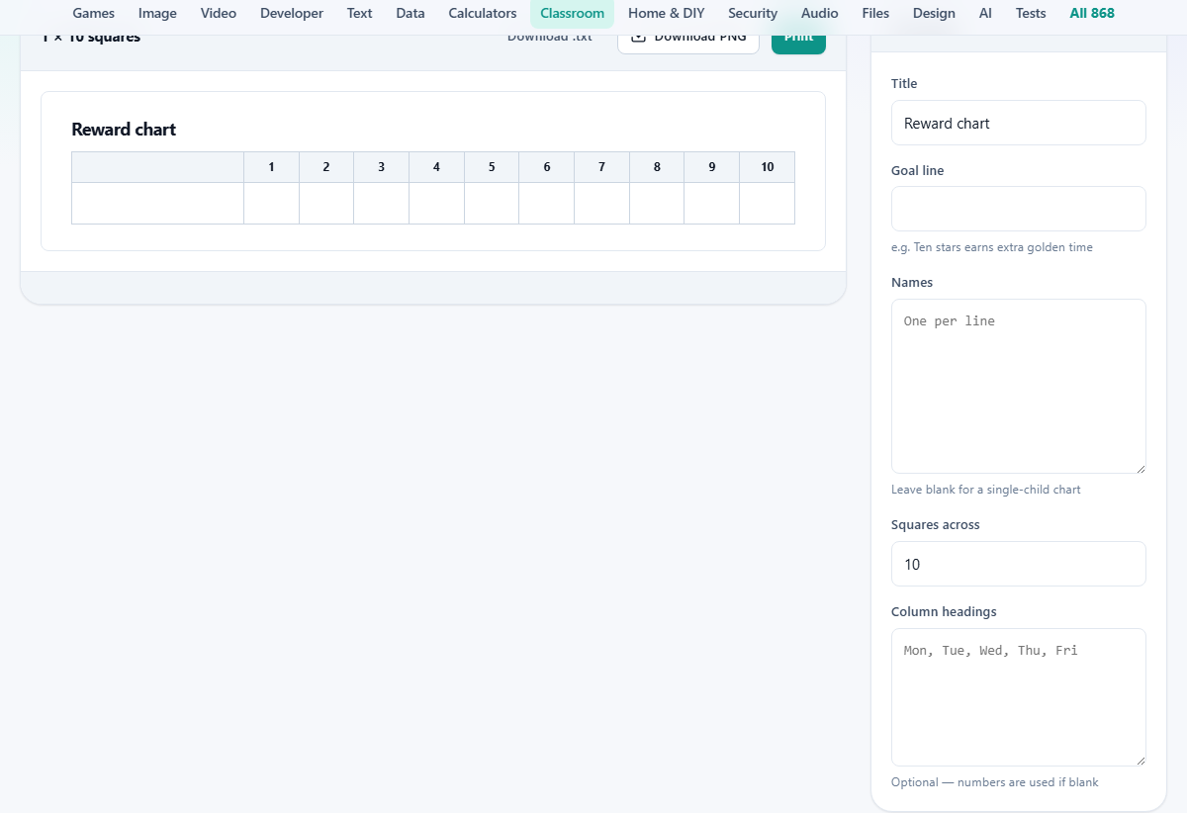Click the "Reward chart" heading in preview
Image resolution: width=1187 pixels, height=813 pixels.
point(124,130)
